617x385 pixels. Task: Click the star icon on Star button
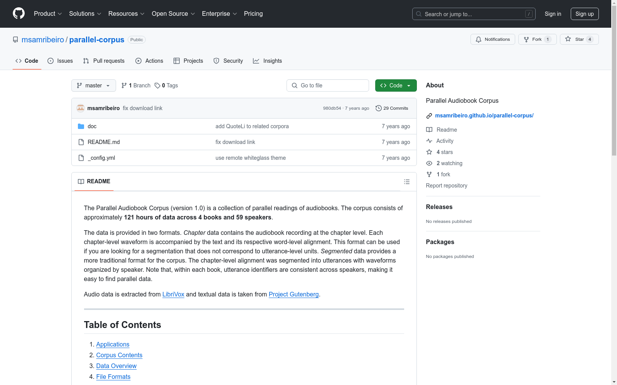point(568,39)
